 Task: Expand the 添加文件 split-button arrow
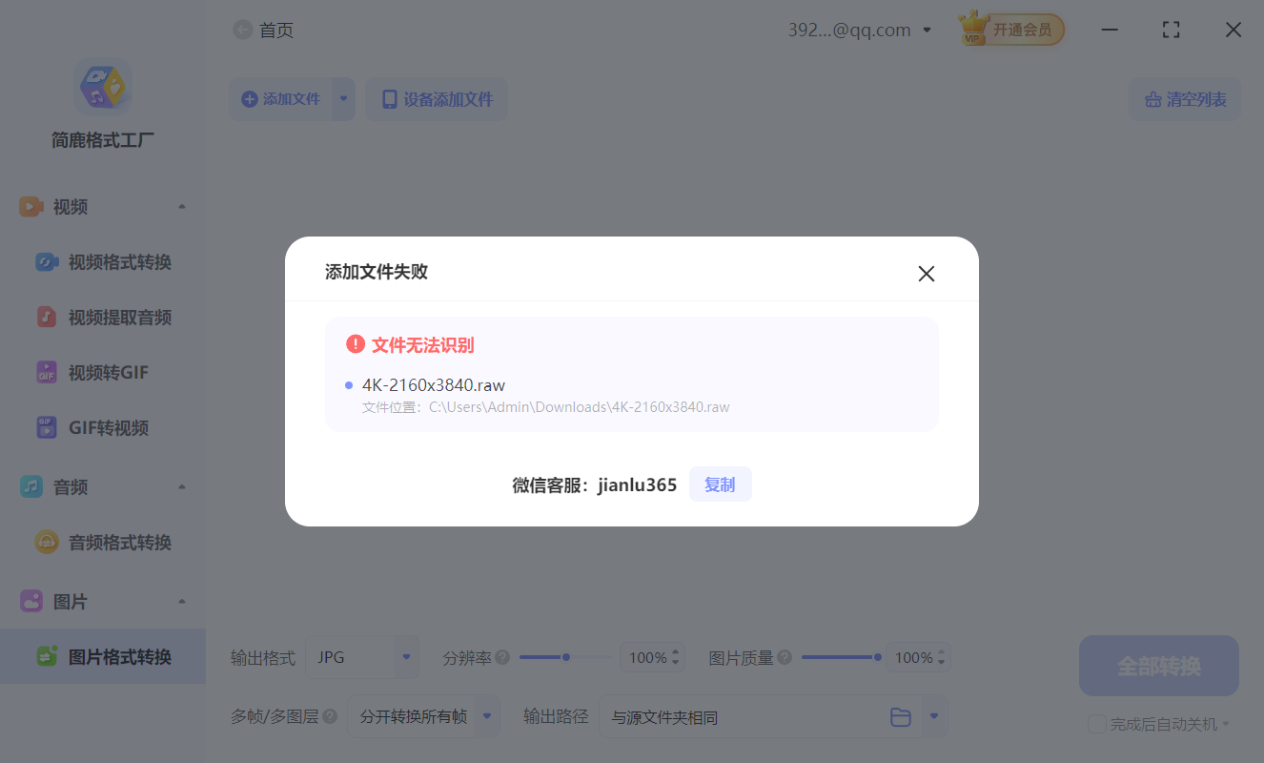click(x=344, y=98)
